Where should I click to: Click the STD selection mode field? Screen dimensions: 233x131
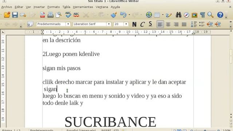tap(116, 130)
